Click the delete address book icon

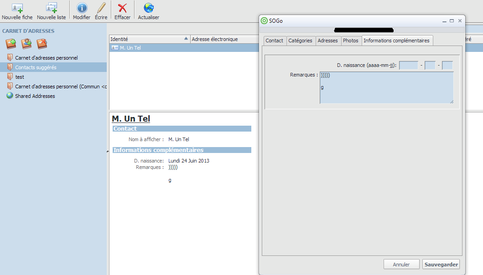point(42,44)
